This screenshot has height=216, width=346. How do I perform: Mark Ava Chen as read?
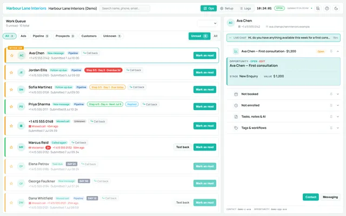pos(205,56)
